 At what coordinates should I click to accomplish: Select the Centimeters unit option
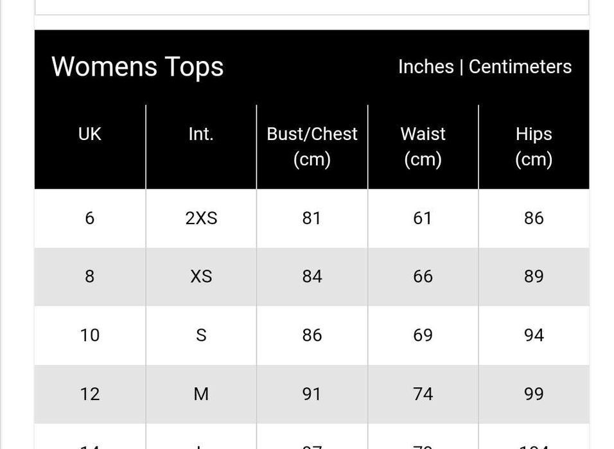520,67
